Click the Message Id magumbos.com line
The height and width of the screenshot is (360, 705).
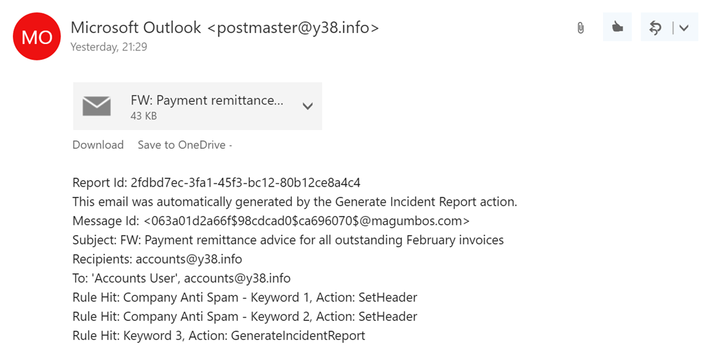[x=271, y=221]
